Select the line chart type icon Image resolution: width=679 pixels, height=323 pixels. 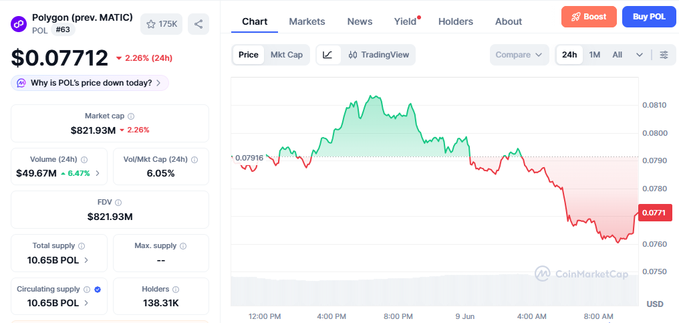328,55
